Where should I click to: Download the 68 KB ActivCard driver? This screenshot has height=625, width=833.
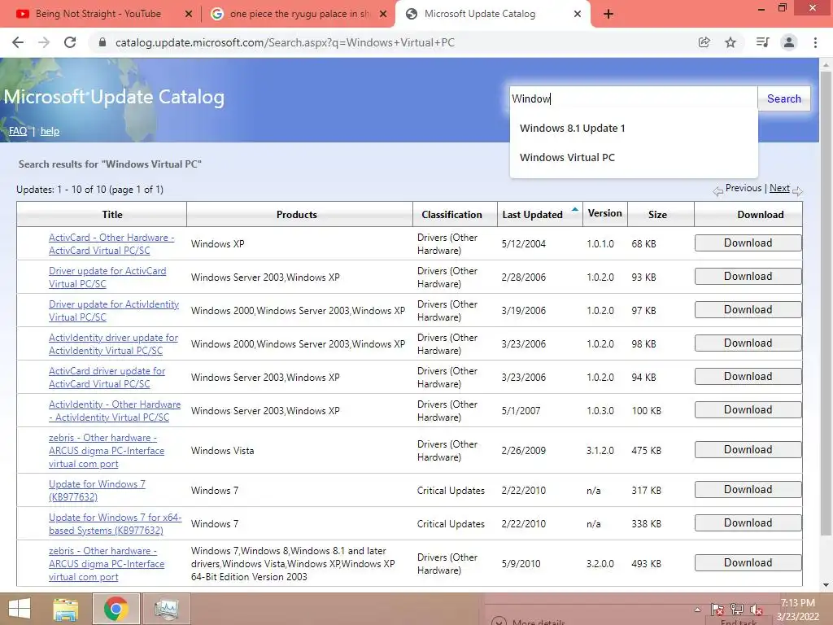coord(748,243)
